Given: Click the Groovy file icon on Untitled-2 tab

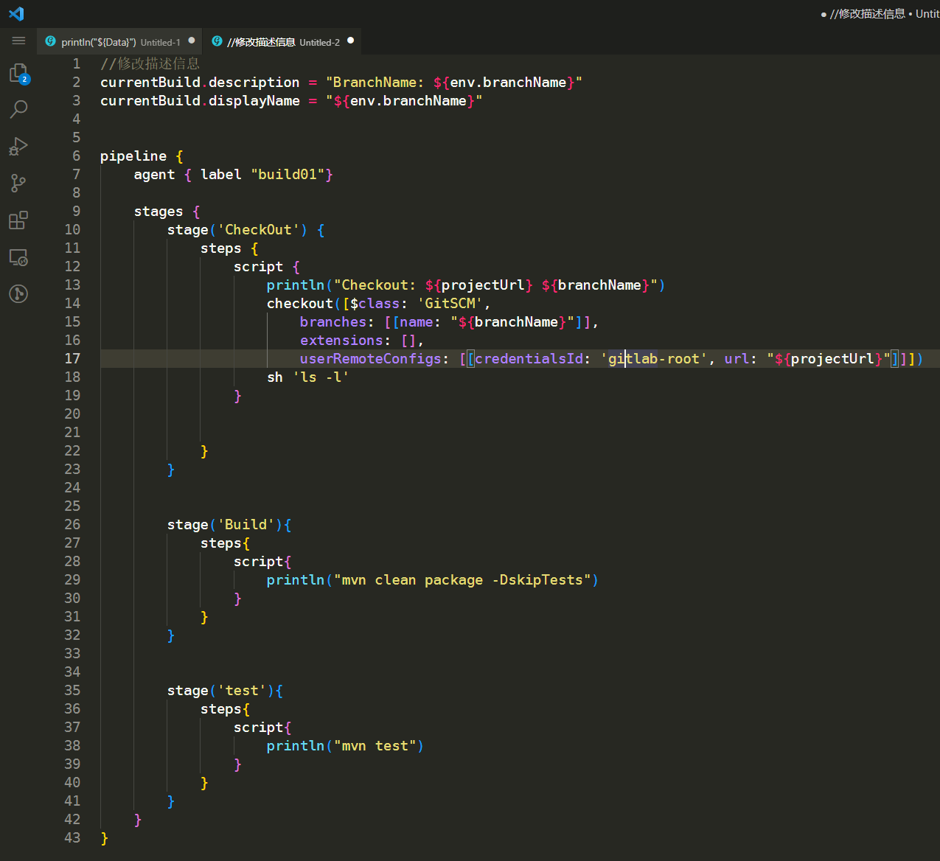Looking at the screenshot, I should (217, 41).
